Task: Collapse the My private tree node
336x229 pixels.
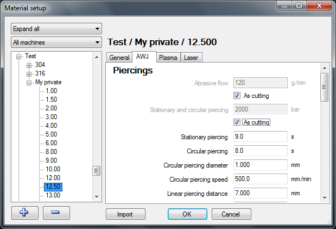Action: click(x=29, y=83)
